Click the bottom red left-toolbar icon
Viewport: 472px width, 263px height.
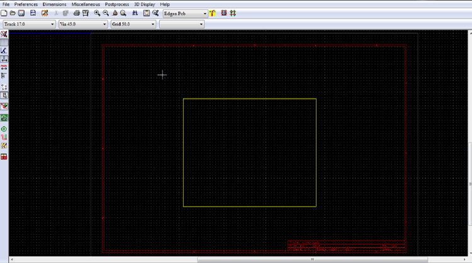click(4, 157)
